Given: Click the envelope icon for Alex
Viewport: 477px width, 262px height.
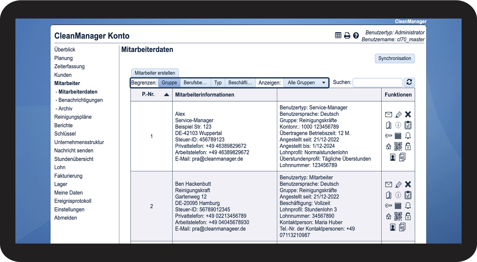Looking at the screenshot, I should [388, 115].
